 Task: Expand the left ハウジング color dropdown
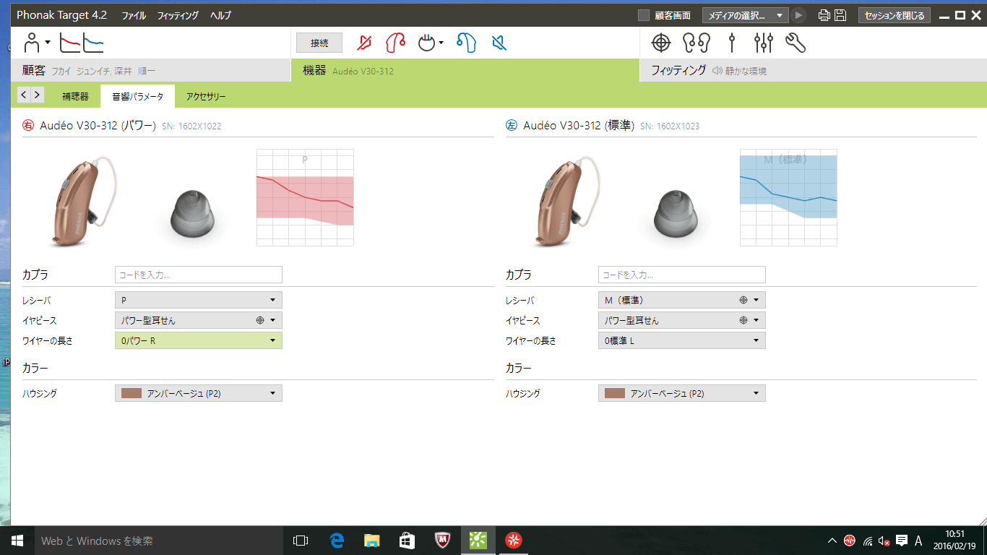(681, 393)
